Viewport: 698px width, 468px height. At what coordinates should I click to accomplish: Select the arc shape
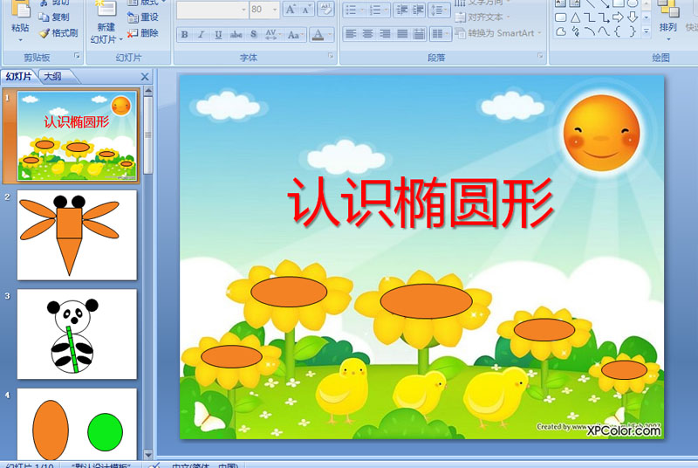click(590, 31)
